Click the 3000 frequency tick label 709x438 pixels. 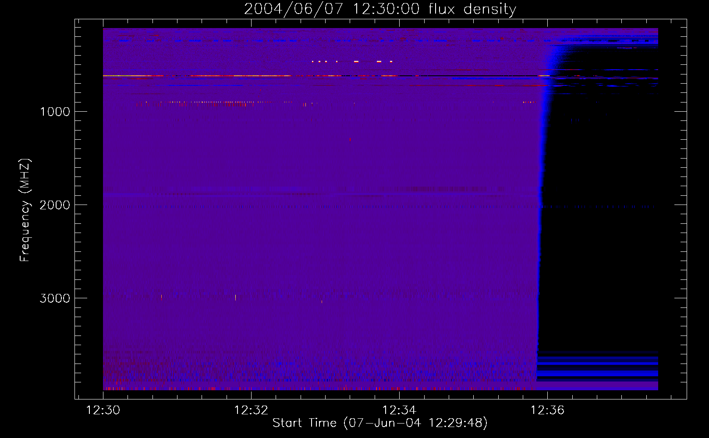tap(55, 298)
